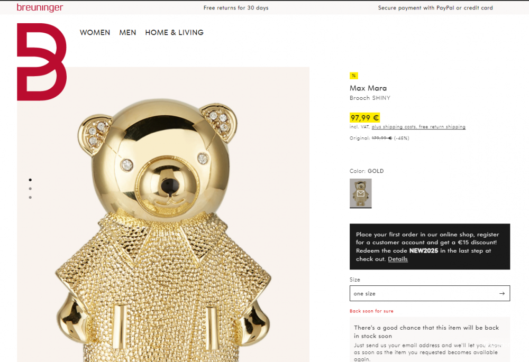Image resolution: width=529 pixels, height=362 pixels.
Task: Open the shipping costs and free return link
Action: point(418,127)
